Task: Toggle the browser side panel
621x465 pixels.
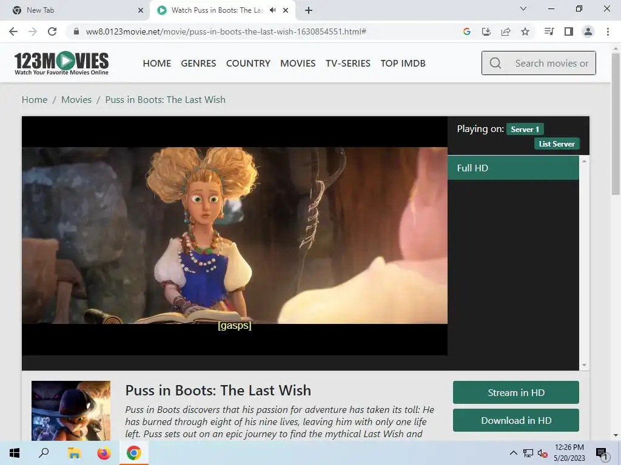Action: tap(569, 31)
